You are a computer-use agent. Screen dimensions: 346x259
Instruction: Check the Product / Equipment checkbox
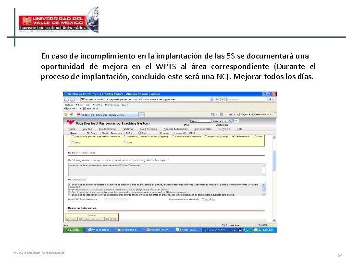(73, 136)
